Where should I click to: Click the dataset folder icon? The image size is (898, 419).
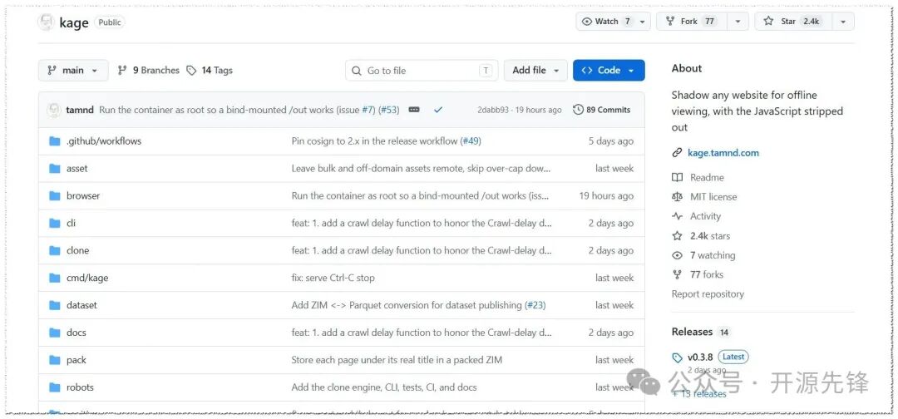point(54,305)
